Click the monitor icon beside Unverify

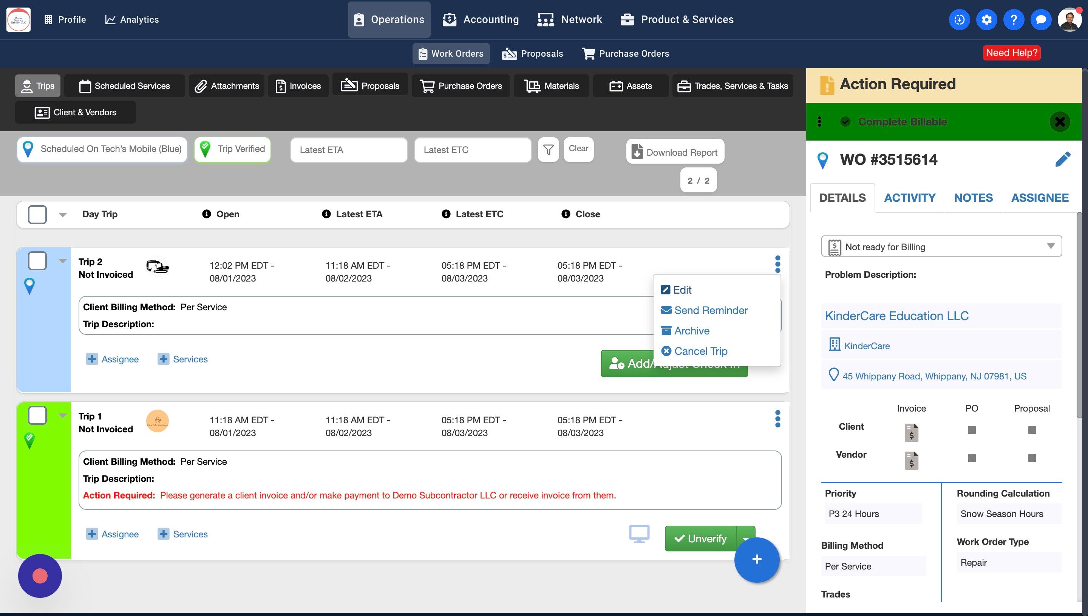(639, 534)
